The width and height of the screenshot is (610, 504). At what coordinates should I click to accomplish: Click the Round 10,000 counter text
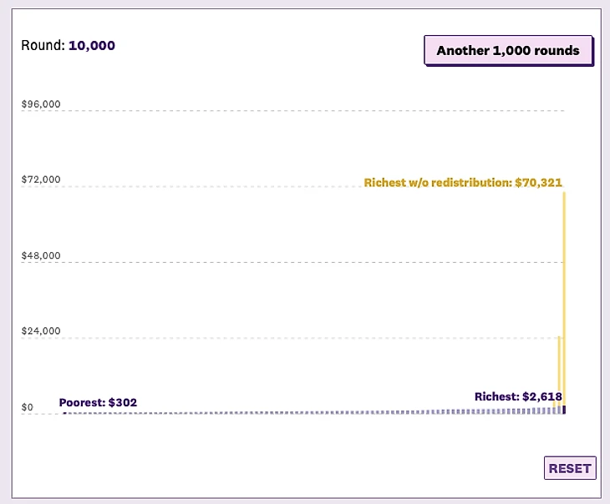[x=68, y=45]
